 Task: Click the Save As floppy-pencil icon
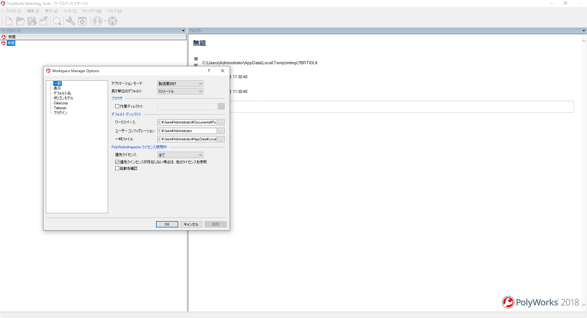pos(32,21)
